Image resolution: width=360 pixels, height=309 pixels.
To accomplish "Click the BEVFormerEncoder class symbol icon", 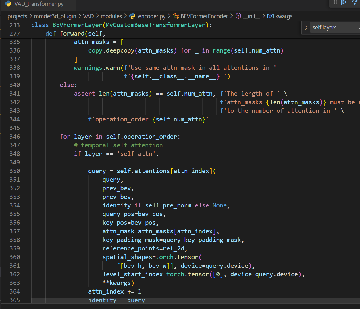I will (x=176, y=16).
